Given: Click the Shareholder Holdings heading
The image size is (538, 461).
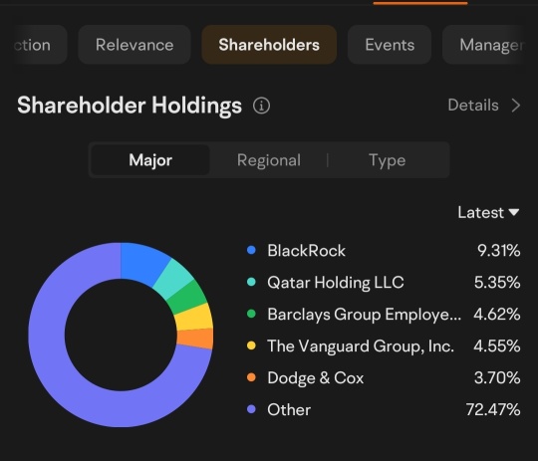Looking at the screenshot, I should [130, 106].
